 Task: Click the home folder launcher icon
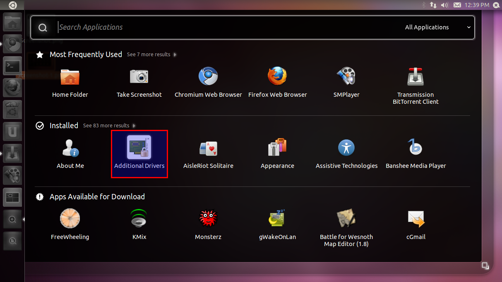(x=12, y=22)
